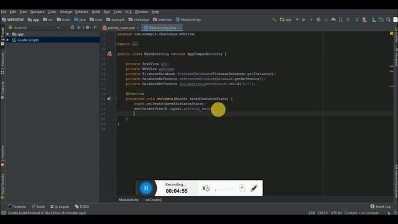Open the TODO tool window
Viewport: 398px width, 224px height.
81,207
